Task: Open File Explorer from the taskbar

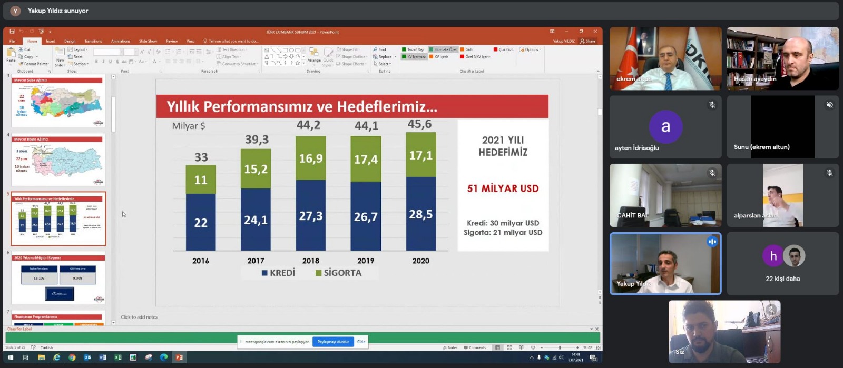Action: (41, 357)
